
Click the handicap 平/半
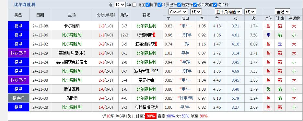[x=185, y=107]
